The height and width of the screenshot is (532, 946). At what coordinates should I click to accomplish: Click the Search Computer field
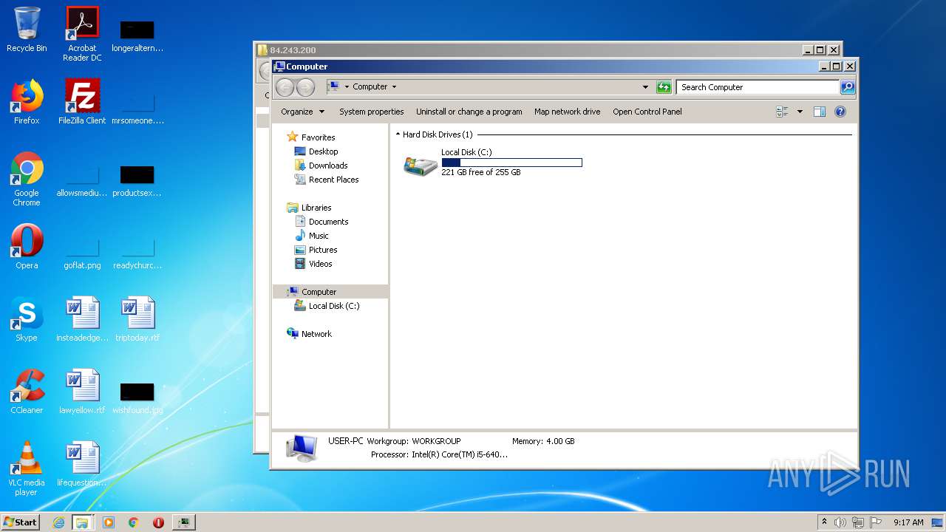(x=758, y=87)
